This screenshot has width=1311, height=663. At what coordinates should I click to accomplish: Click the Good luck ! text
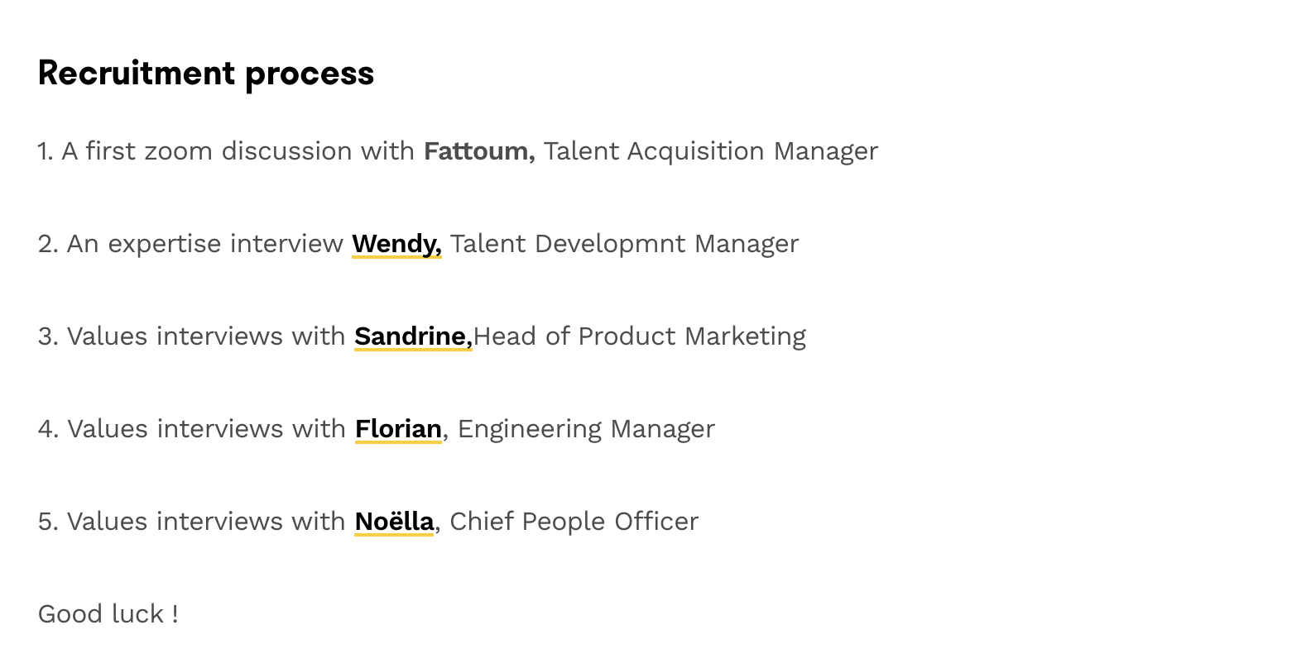108,614
